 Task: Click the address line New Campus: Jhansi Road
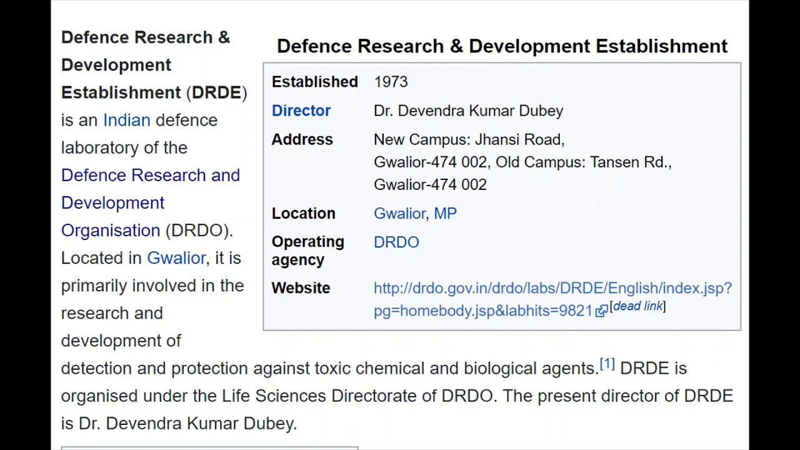coord(469,139)
